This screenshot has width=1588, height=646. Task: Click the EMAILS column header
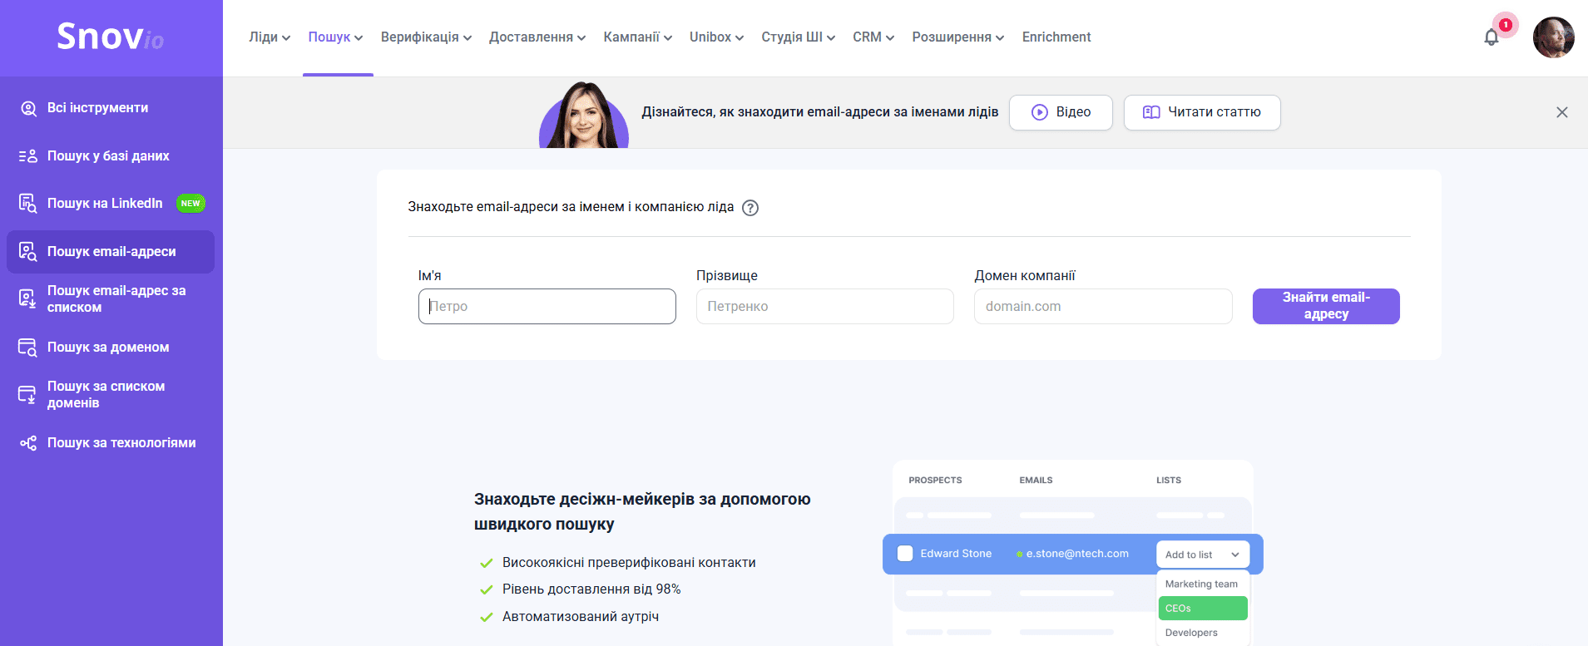(1036, 481)
